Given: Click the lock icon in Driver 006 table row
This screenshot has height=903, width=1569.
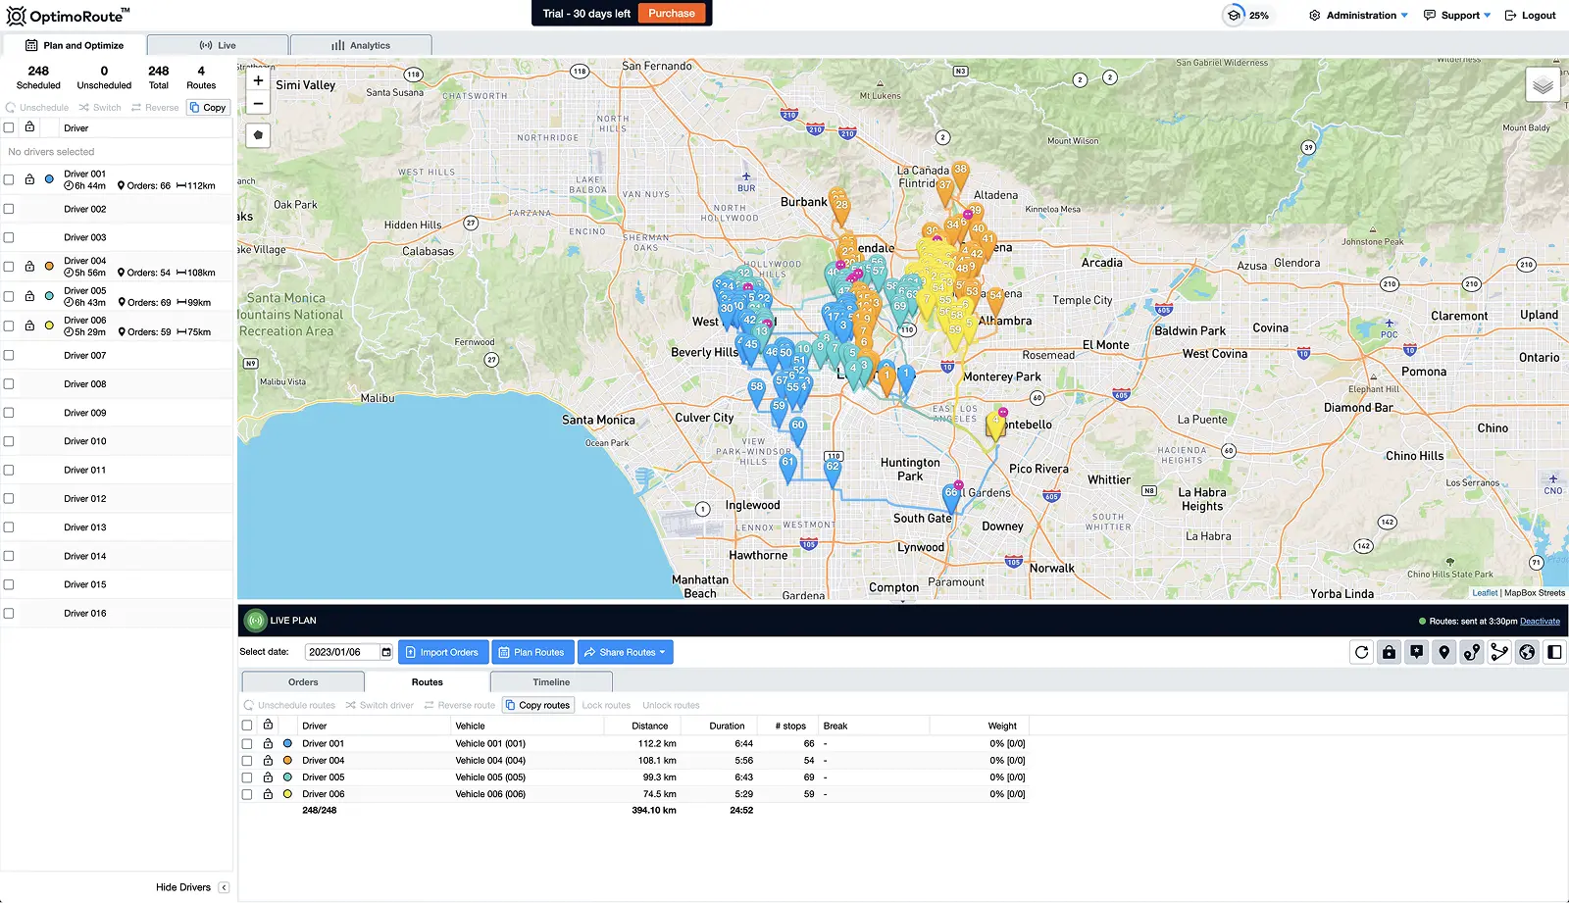Looking at the screenshot, I should [268, 793].
